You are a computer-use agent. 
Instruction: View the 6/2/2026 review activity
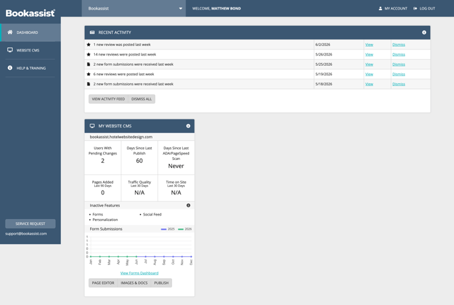(x=369, y=45)
